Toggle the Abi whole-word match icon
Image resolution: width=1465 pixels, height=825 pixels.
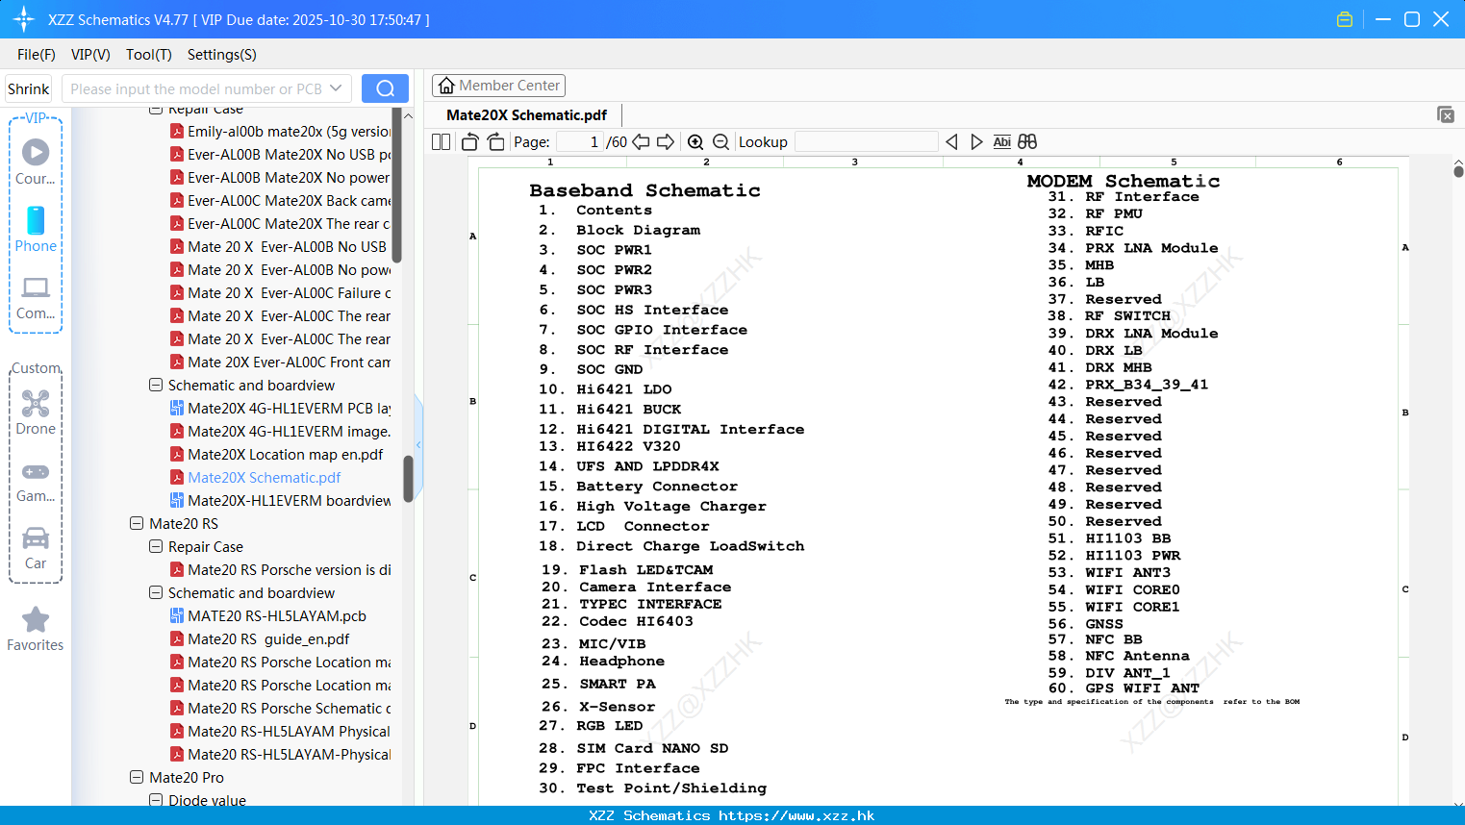click(x=1001, y=142)
